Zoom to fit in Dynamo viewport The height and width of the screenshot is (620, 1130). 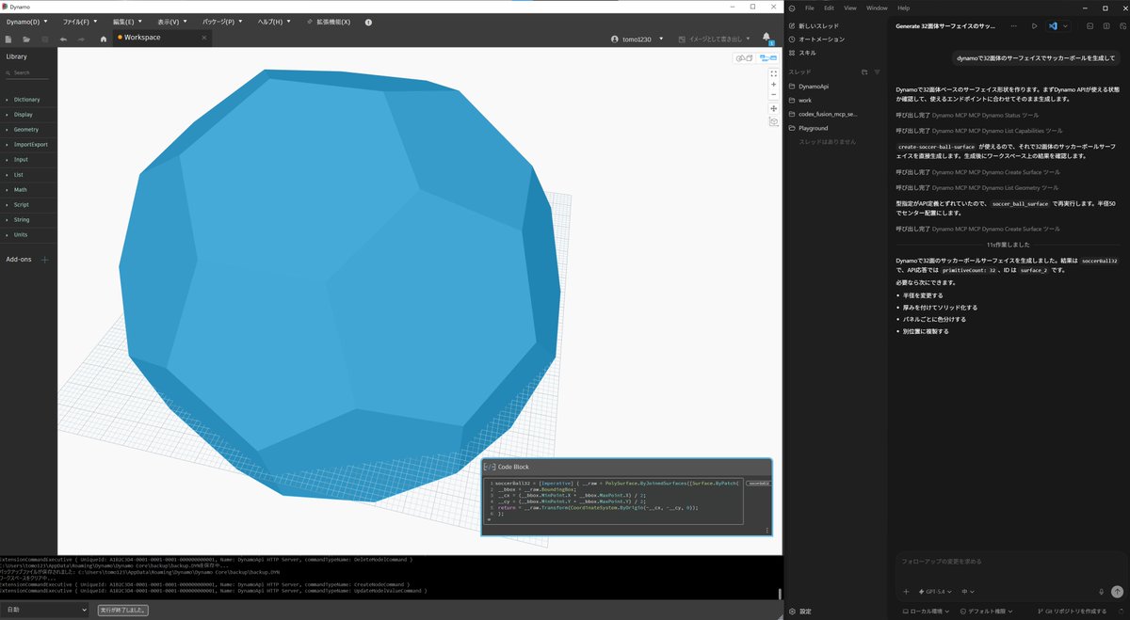coord(773,73)
